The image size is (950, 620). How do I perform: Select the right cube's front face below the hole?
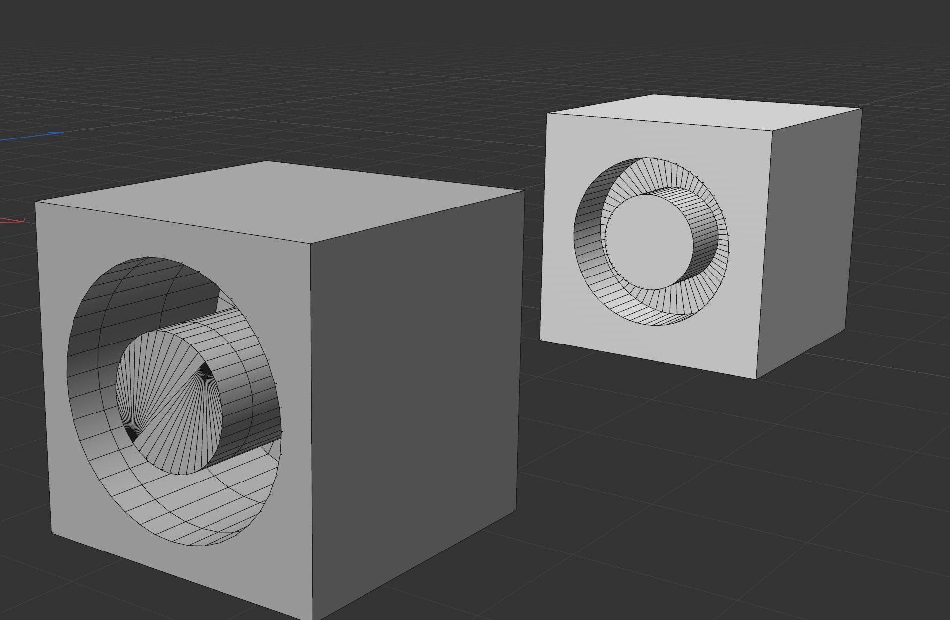coord(646,347)
